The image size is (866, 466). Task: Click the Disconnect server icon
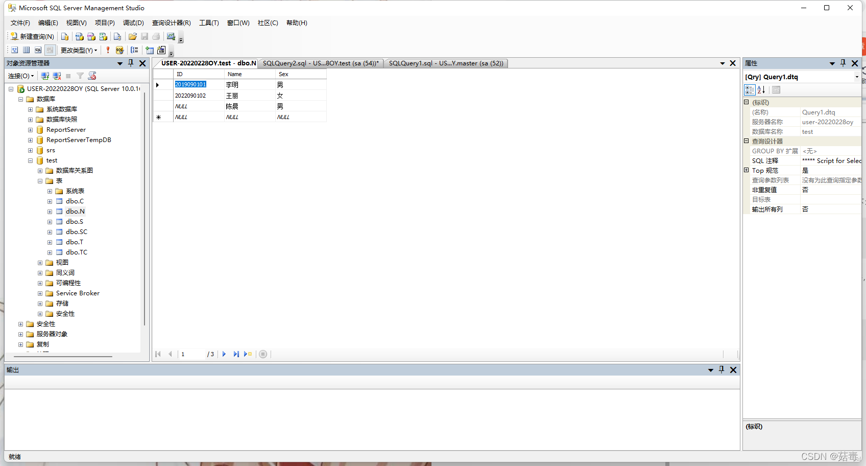pos(57,76)
